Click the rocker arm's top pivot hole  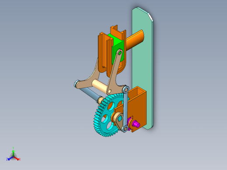click(120, 53)
